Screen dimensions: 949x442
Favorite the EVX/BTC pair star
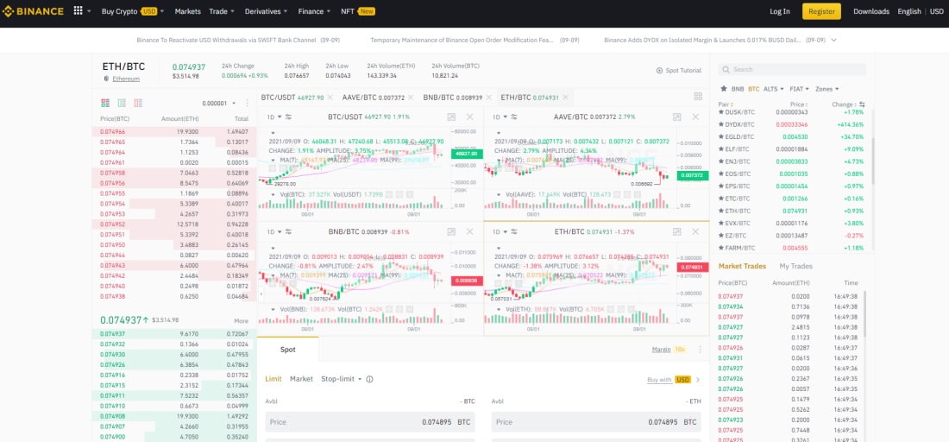tap(721, 223)
